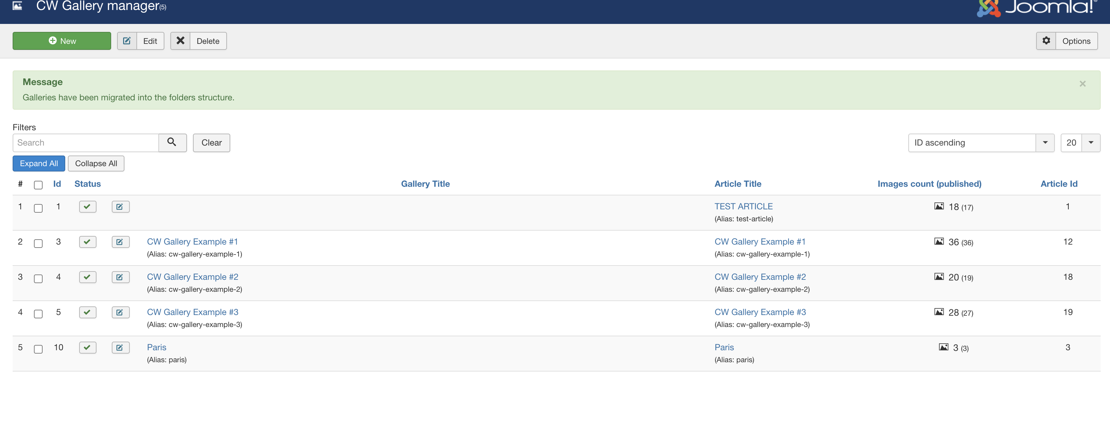Click the published status checkmark for Paris

coord(87,347)
